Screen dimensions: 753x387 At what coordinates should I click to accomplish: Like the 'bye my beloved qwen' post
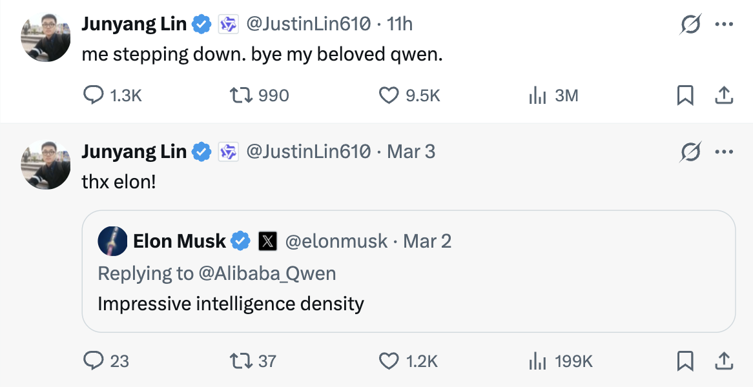(x=389, y=95)
